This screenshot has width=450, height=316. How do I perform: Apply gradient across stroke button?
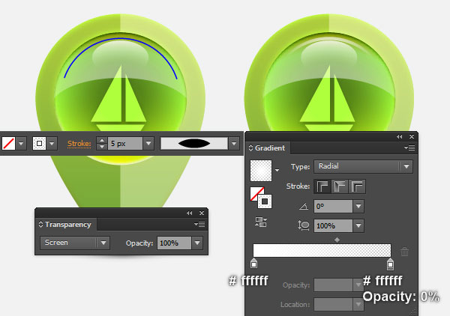pyautogui.click(x=357, y=186)
